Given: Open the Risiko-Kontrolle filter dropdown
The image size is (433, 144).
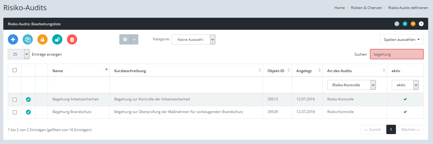Looking at the screenshot, I should click(x=351, y=85).
